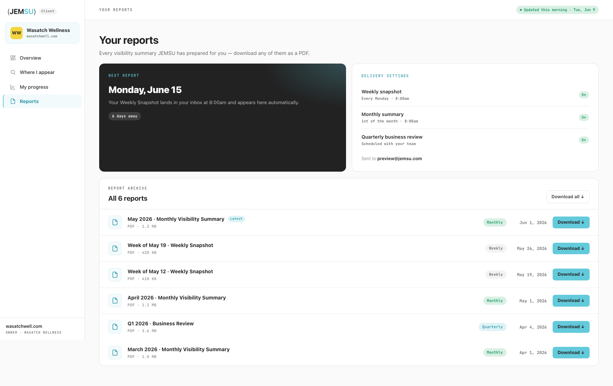The width and height of the screenshot is (613, 386).
Task: Toggle the Quarterly business review On switch
Action: point(584,140)
